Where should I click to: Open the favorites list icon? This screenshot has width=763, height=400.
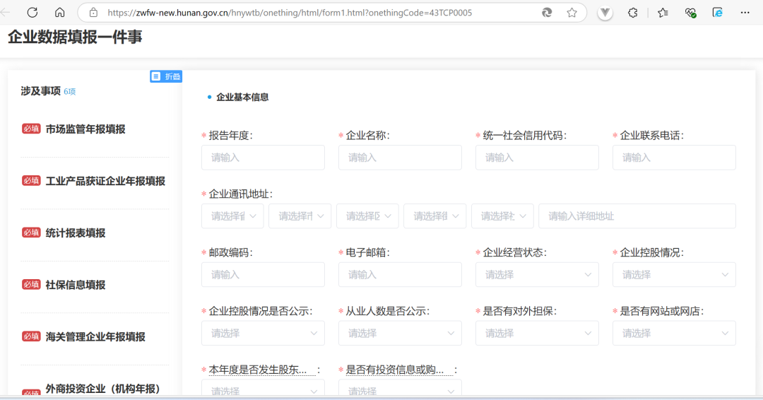pyautogui.click(x=663, y=13)
